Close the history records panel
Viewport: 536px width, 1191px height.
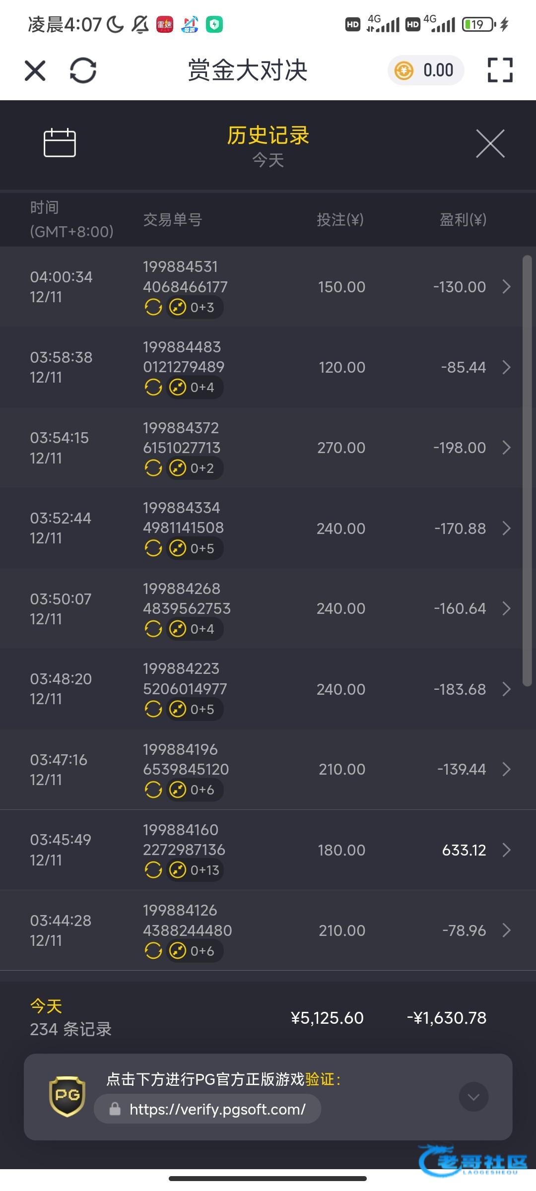pos(490,144)
